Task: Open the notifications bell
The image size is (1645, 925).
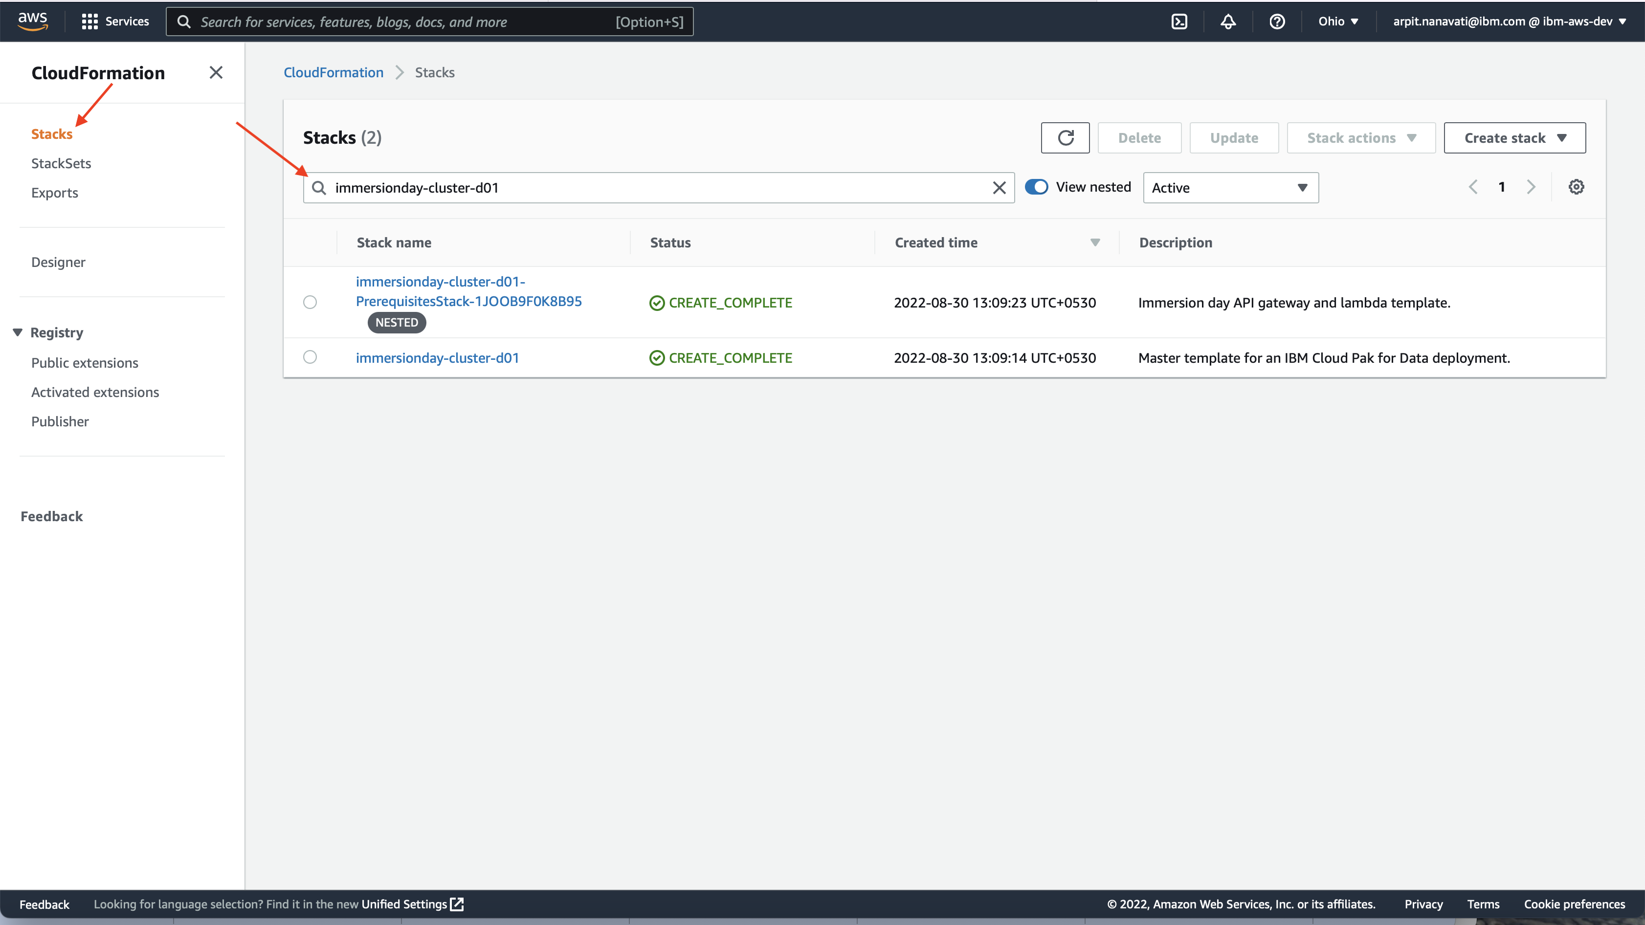Action: point(1228,22)
